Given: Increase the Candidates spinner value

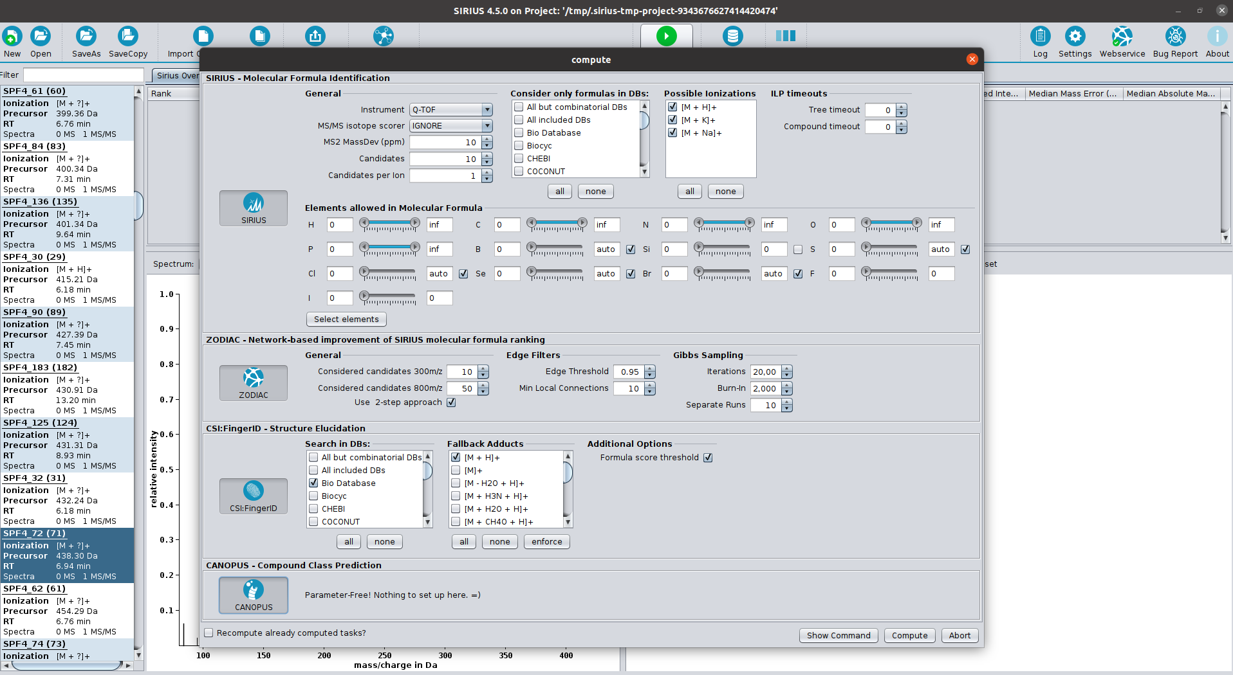Looking at the screenshot, I should click(x=487, y=156).
